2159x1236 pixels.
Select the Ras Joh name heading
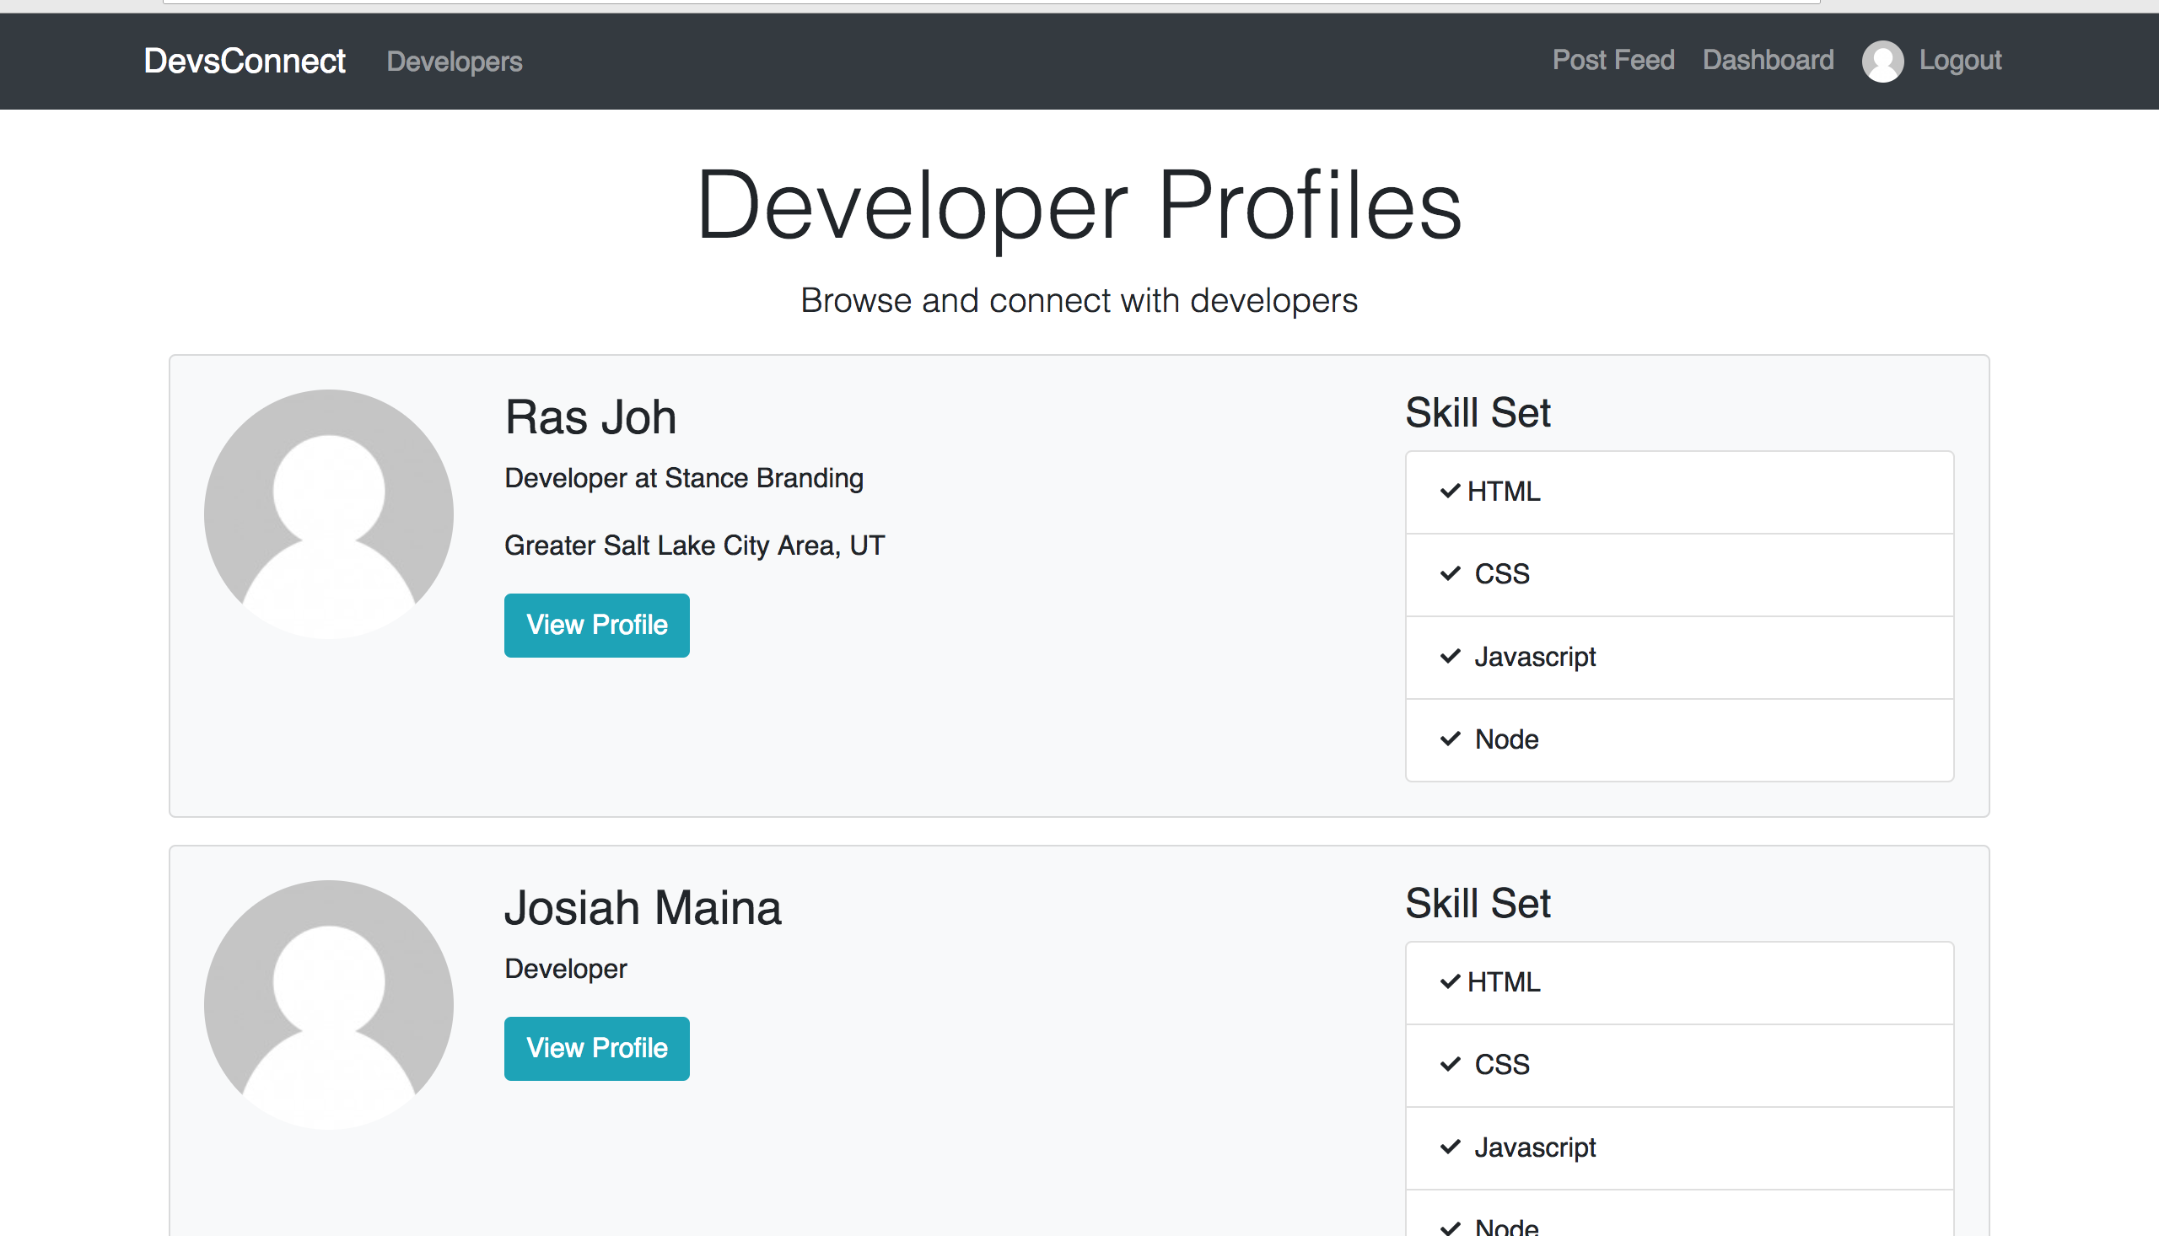click(x=590, y=417)
